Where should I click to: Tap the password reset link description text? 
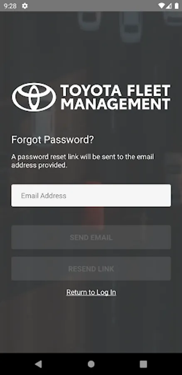[x=83, y=161]
